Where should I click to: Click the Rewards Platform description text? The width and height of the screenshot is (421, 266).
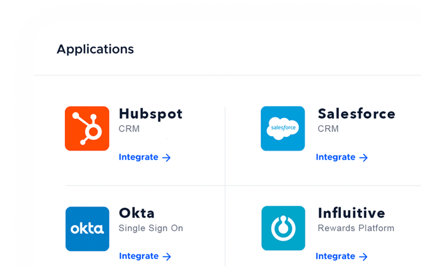pos(356,228)
